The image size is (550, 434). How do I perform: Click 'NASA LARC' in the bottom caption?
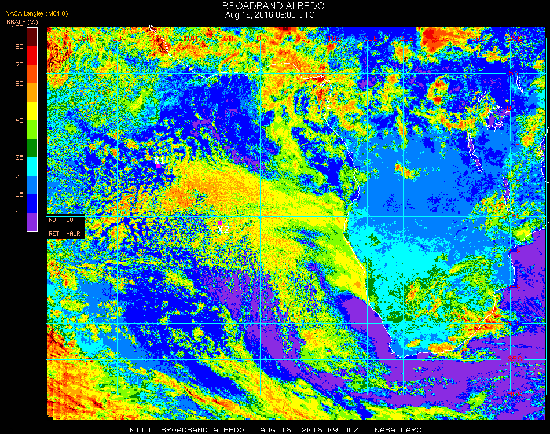tap(398, 430)
